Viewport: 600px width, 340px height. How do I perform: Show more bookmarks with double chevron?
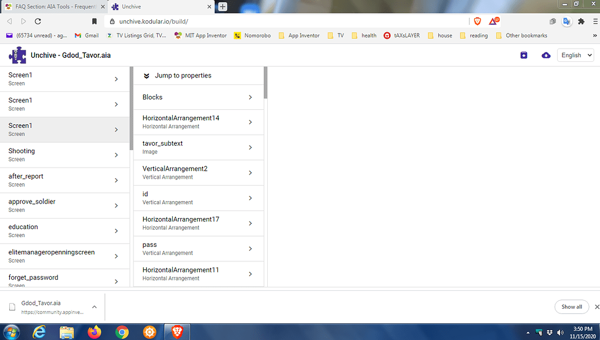coord(595,35)
